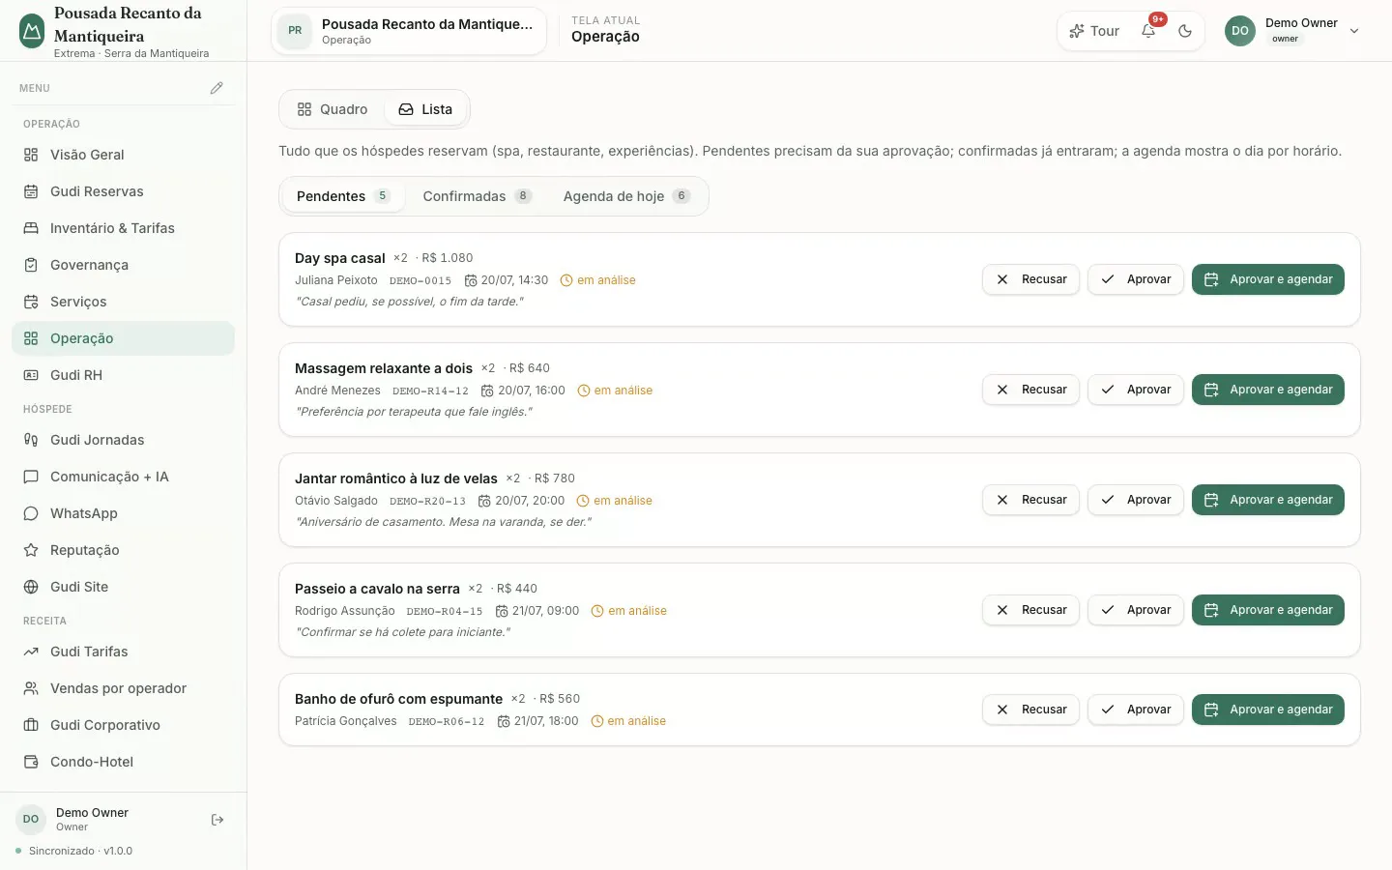The height and width of the screenshot is (870, 1392).
Task: Toggle dark mode moon icon
Action: click(1185, 31)
